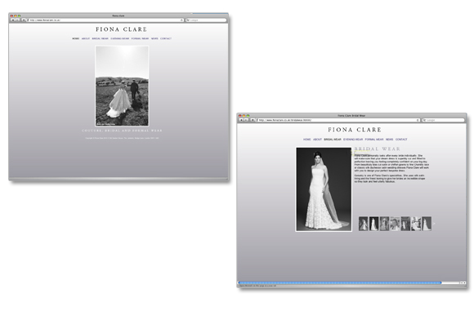Click the next arrow after the gallery thumbnails

(x=434, y=224)
